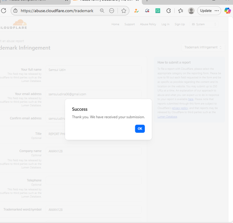This screenshot has width=233, height=223.
Task: Click the Telephone input field
Action: tap(94, 180)
